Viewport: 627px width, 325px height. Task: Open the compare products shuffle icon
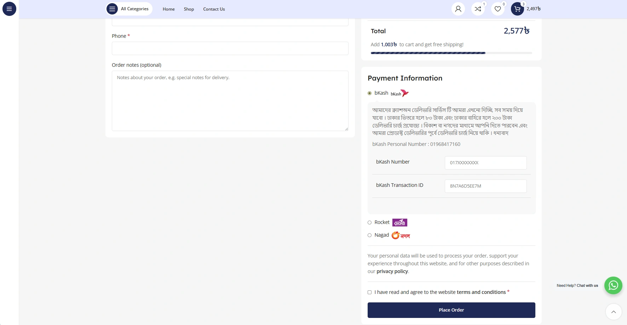point(478,9)
